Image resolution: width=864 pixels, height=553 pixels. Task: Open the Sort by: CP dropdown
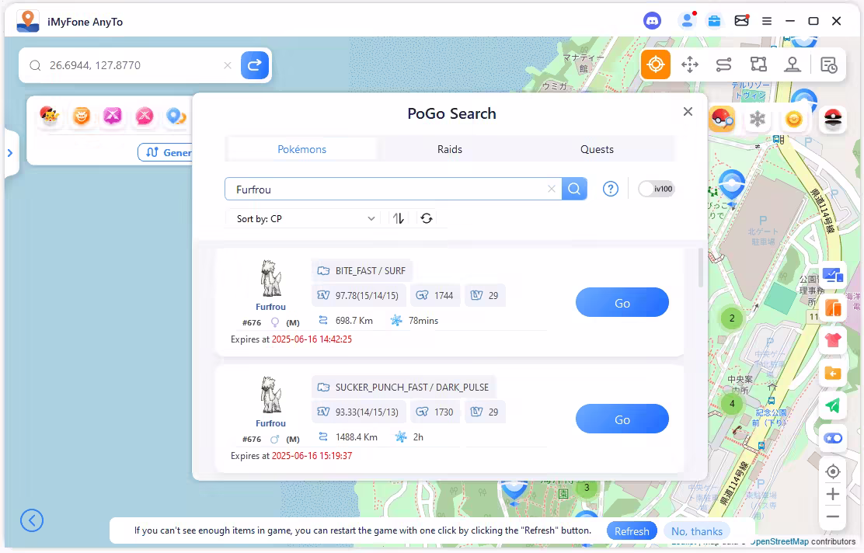coord(304,219)
